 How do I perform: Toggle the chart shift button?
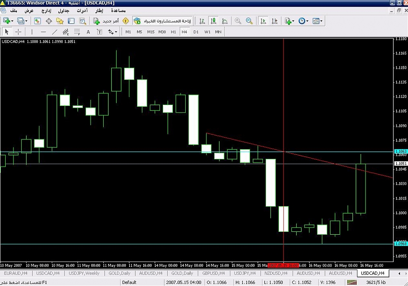pyautogui.click(x=275, y=21)
